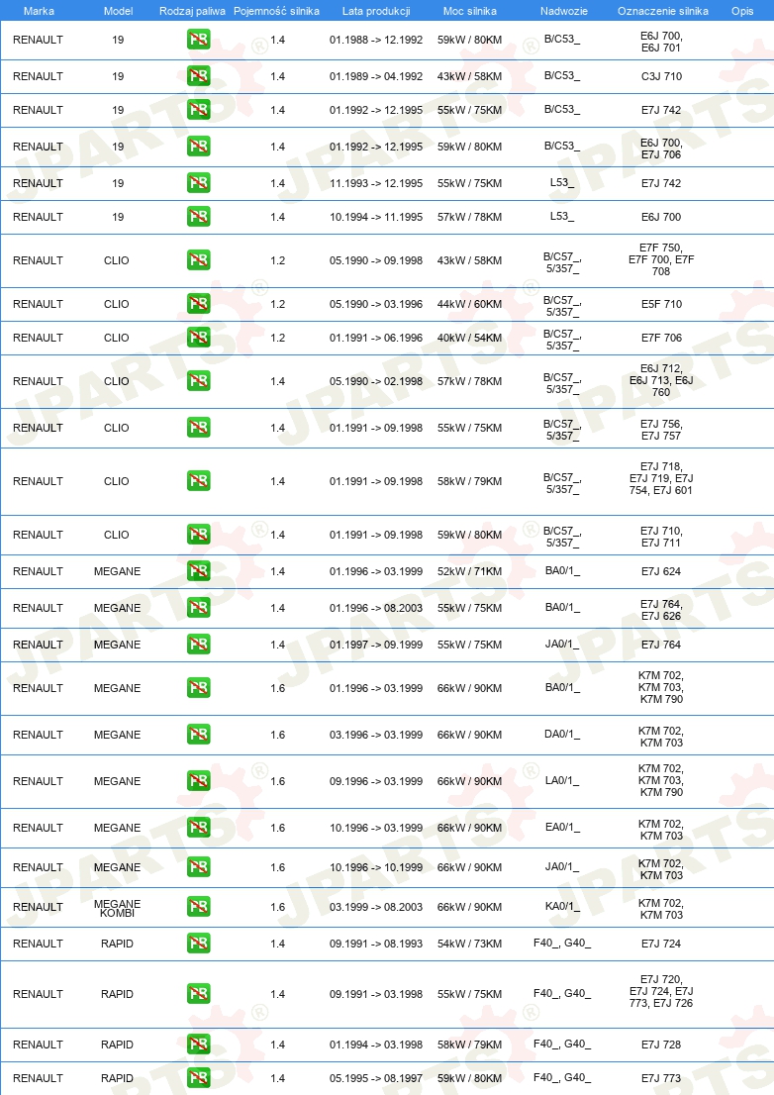The image size is (774, 1095).
Task: Click the body code EA0/1_
Action: (x=562, y=827)
